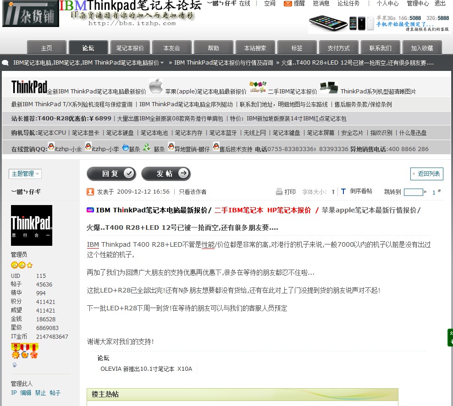
Task: Open the 主题管理 dropdown
Action: (25, 173)
